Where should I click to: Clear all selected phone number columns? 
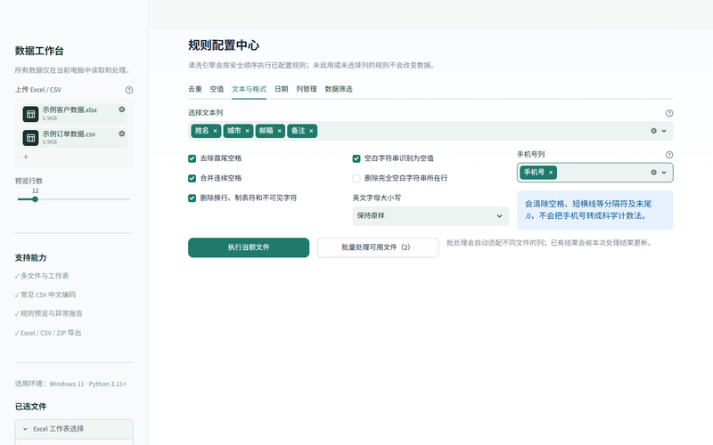pos(653,173)
